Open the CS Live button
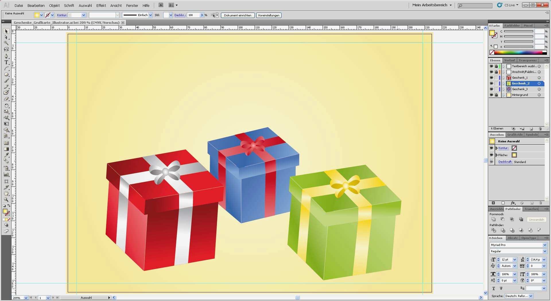The height and width of the screenshot is (301, 551). click(x=508, y=5)
